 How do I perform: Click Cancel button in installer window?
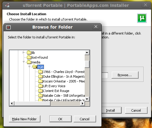(x=136, y=110)
